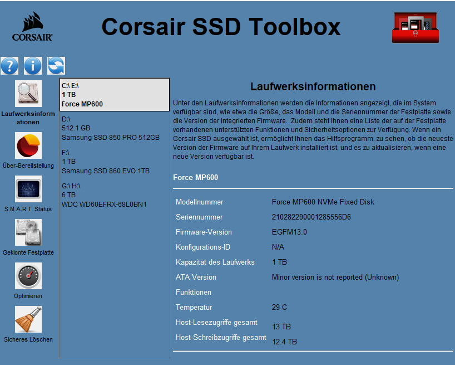The image size is (455, 365).
Task: Open Geklonte Festplatte drive clone icon
Action: tap(28, 232)
